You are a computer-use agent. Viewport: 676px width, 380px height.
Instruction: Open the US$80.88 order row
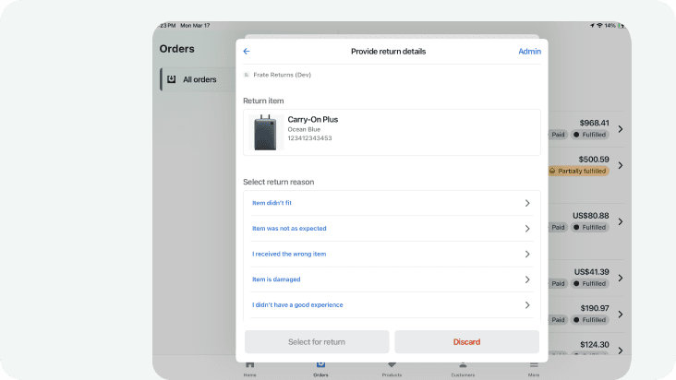[x=591, y=221]
